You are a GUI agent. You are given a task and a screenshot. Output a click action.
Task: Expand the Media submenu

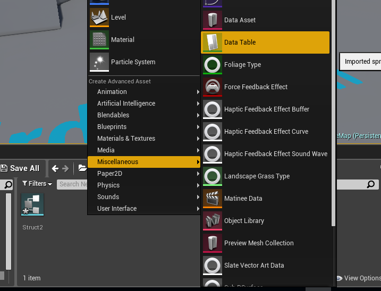(x=144, y=150)
